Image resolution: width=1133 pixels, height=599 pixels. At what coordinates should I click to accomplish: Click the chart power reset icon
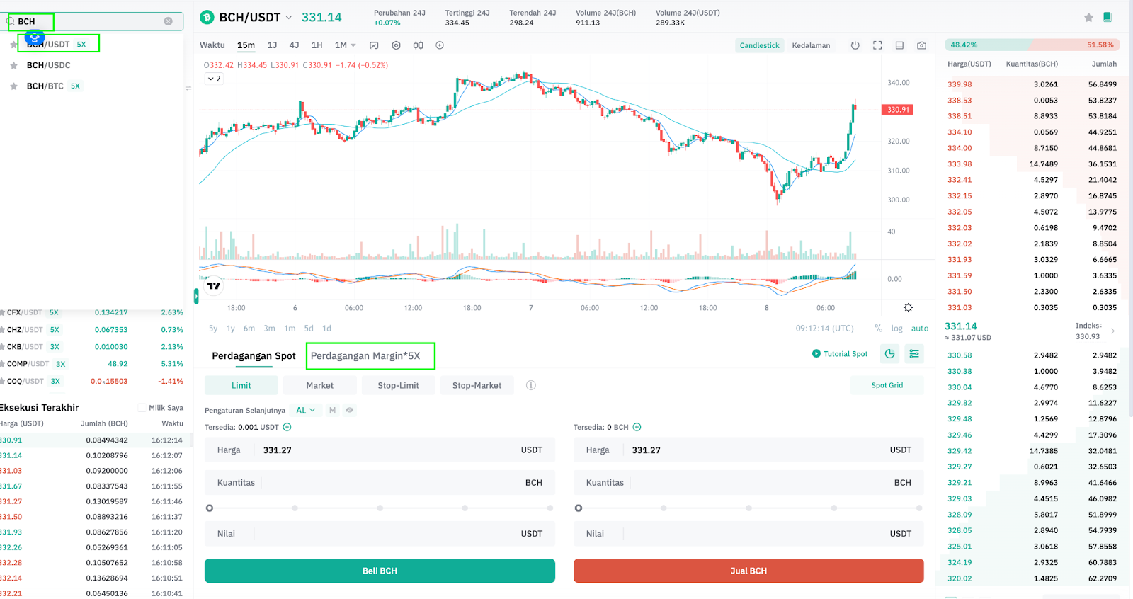click(x=855, y=45)
